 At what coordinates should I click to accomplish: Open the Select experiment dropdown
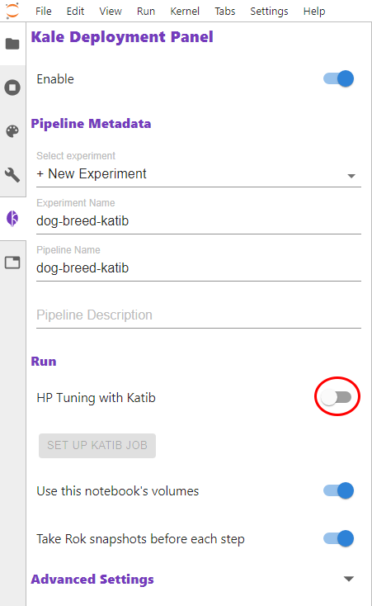(199, 174)
